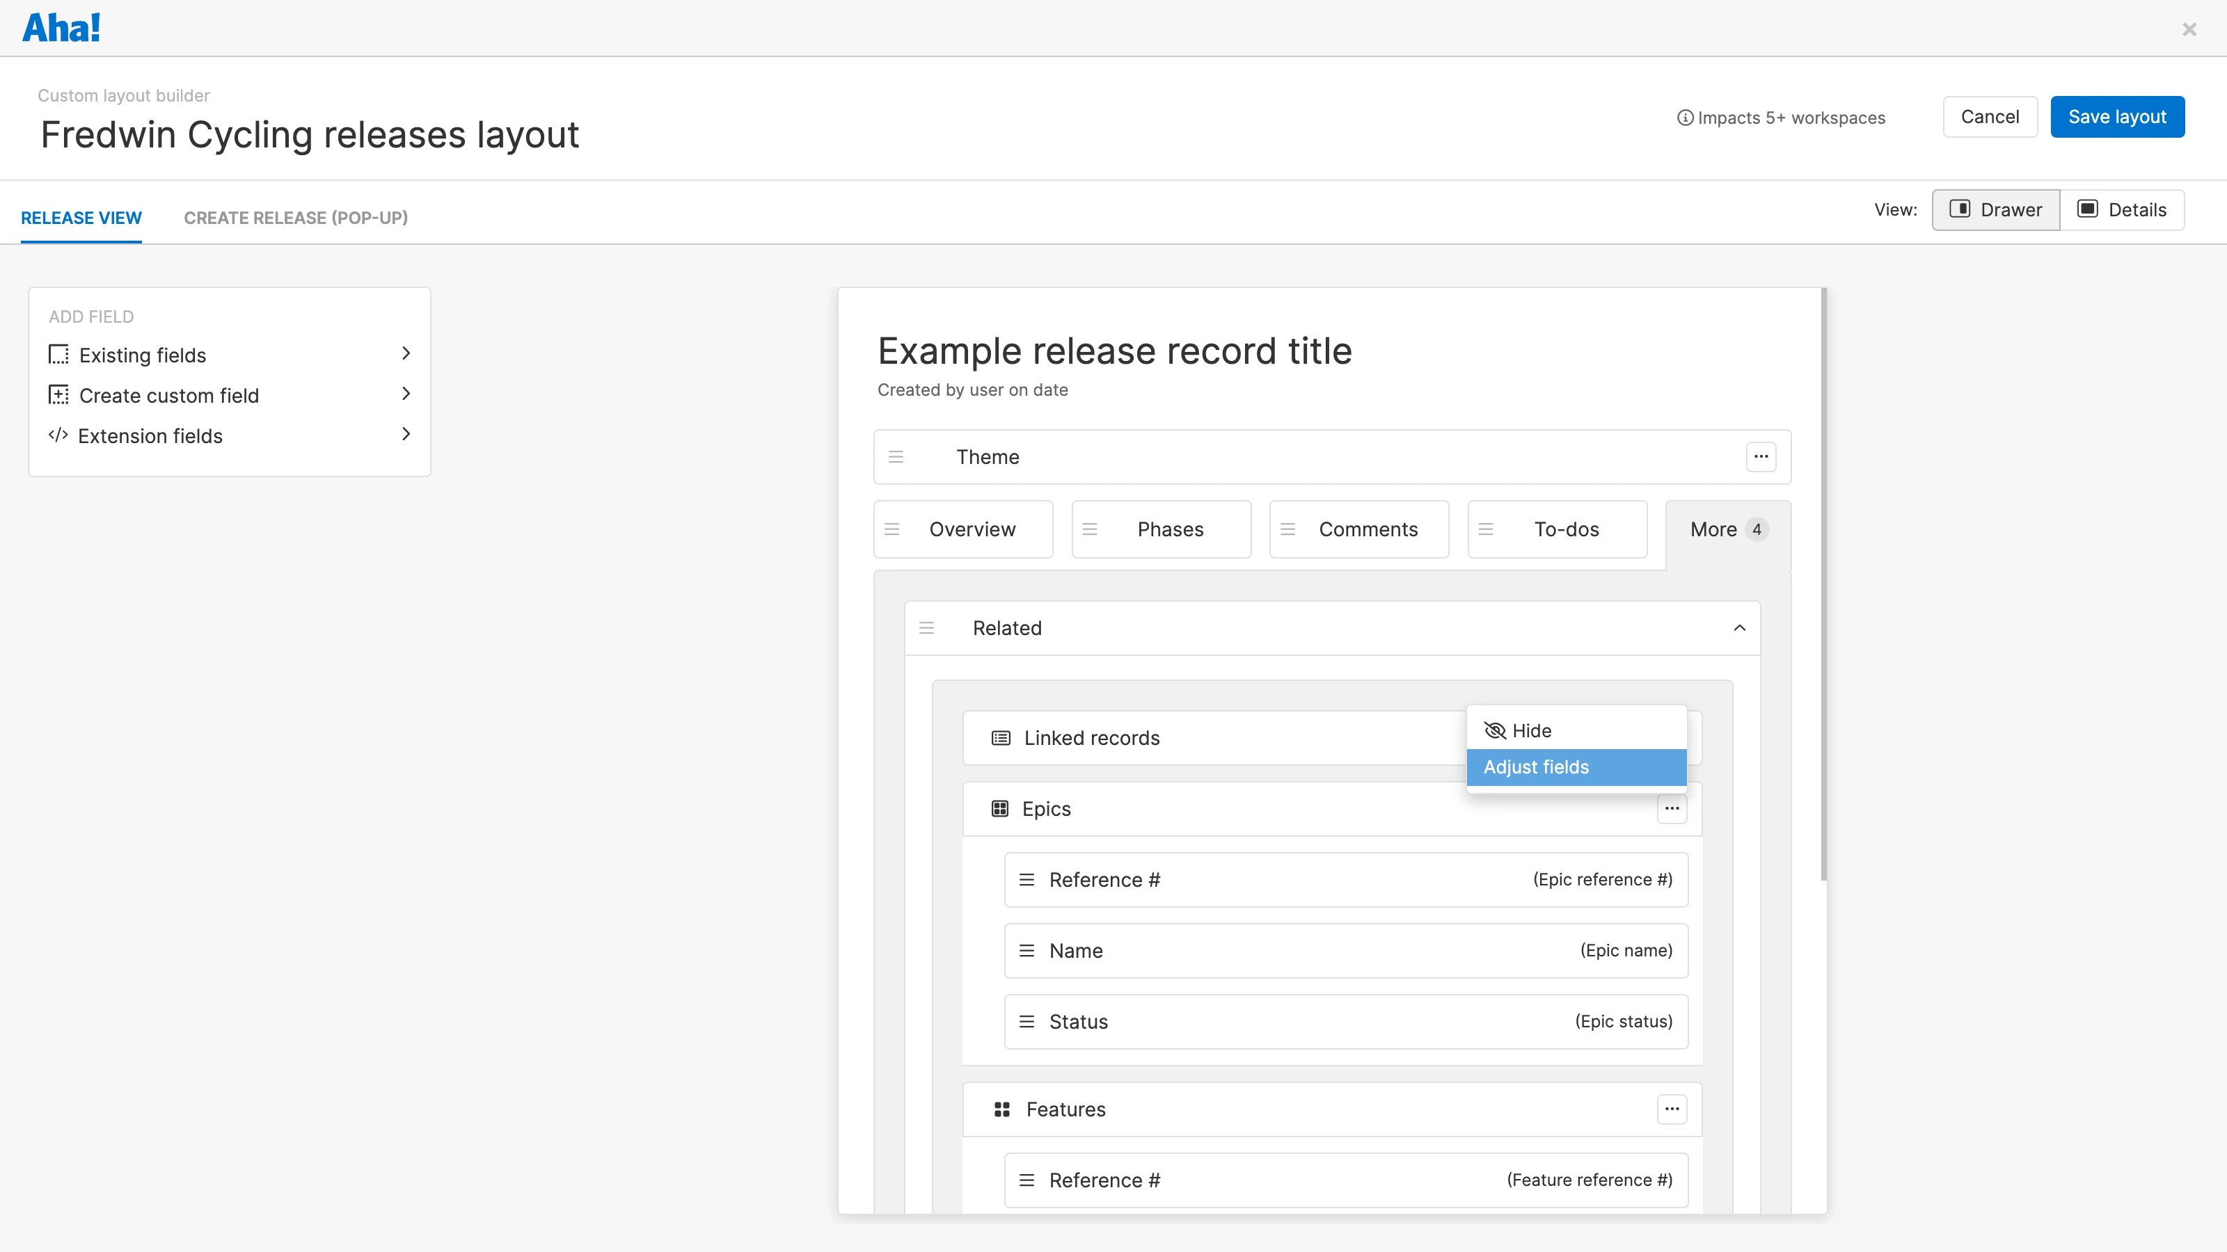
Task: Switch to Create Release (Pop-up) tab
Action: (x=296, y=218)
